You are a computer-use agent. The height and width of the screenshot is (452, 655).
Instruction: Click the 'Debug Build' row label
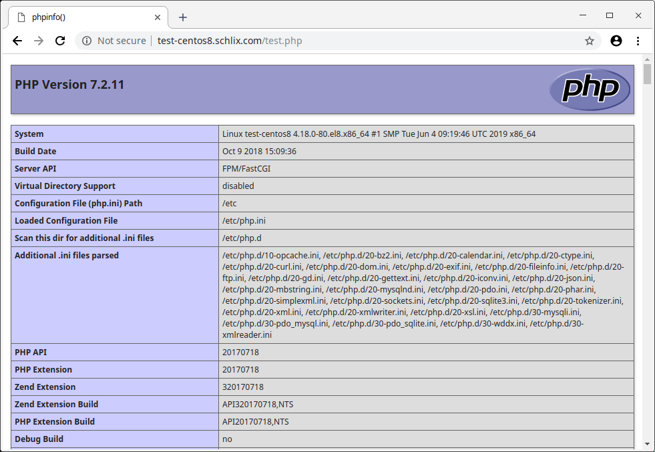point(39,439)
